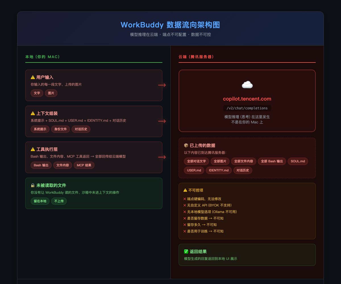
Task: Select the 身份文件 tag
Action: point(61,129)
